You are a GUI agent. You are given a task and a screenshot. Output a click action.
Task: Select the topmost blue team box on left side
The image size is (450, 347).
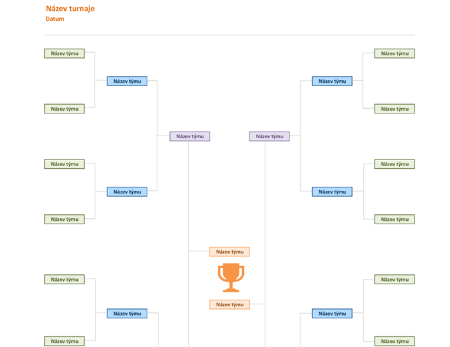[x=127, y=81]
